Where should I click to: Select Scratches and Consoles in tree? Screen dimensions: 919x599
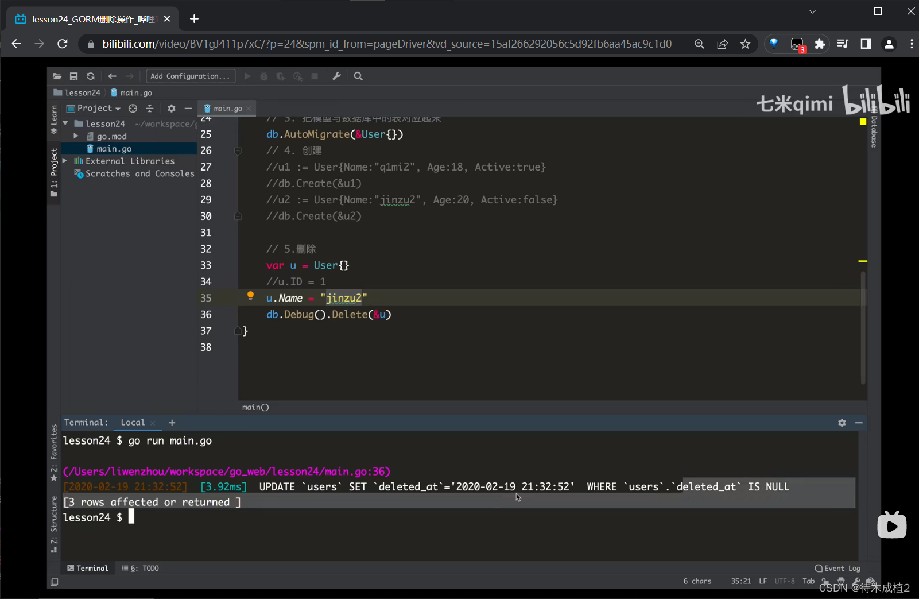click(139, 173)
